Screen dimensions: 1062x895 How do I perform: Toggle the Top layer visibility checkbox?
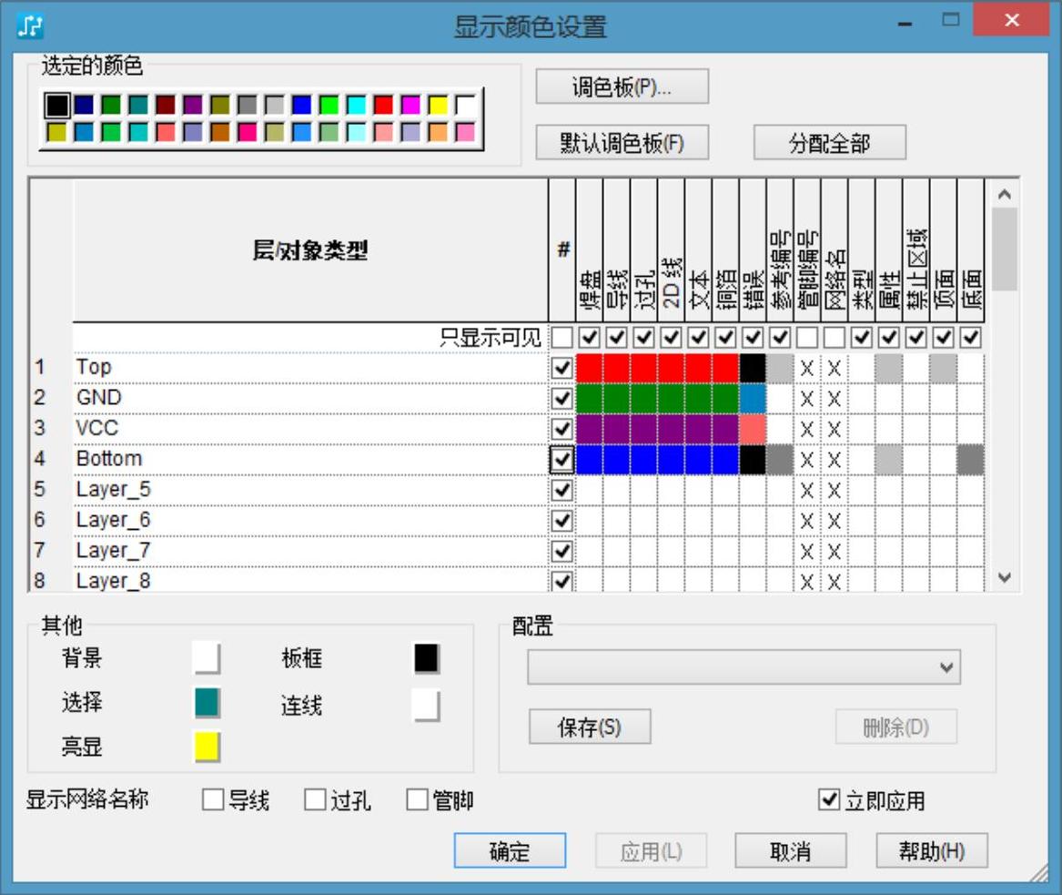tap(562, 368)
